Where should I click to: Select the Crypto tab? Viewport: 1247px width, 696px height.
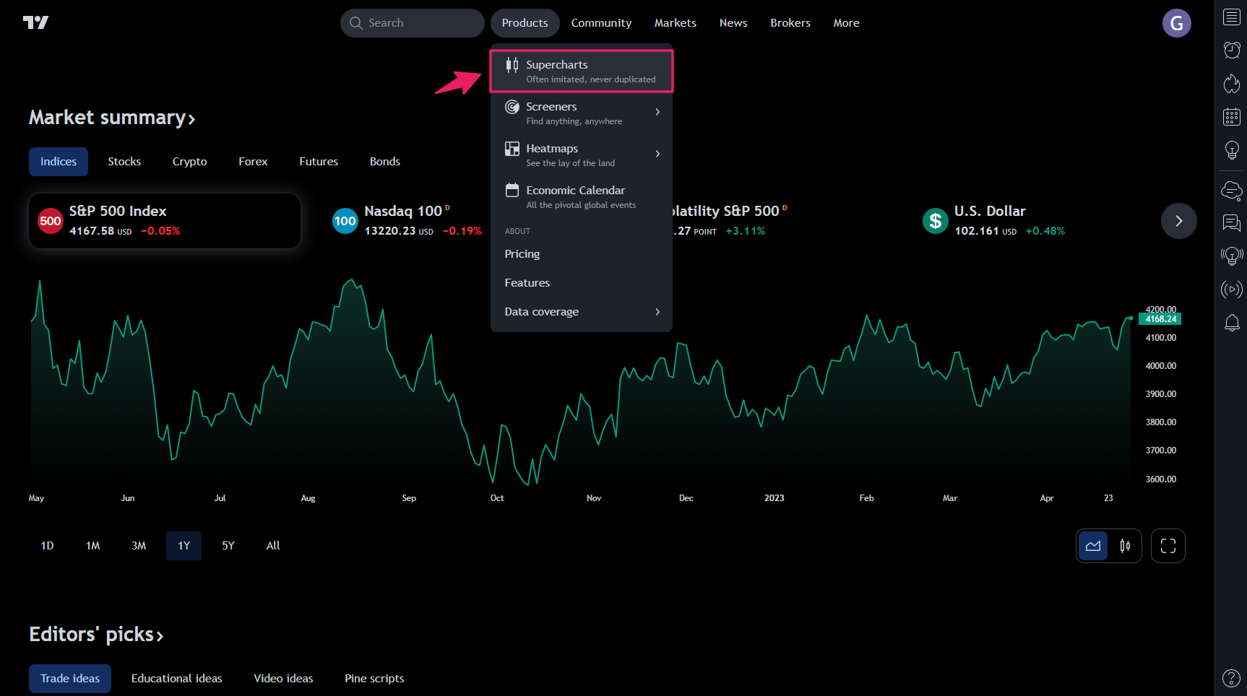pyautogui.click(x=190, y=162)
